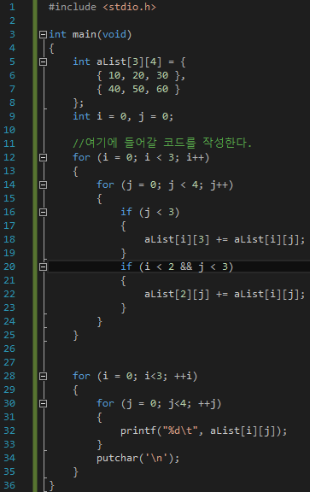Screen dimensions: 310x492
Task: Click 'aList[2][j] += aList[i][j];' statement
Action: click(225, 295)
